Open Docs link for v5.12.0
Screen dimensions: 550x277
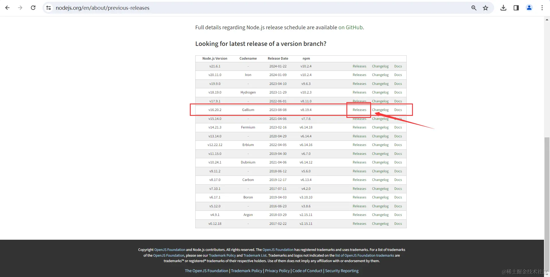(398, 206)
